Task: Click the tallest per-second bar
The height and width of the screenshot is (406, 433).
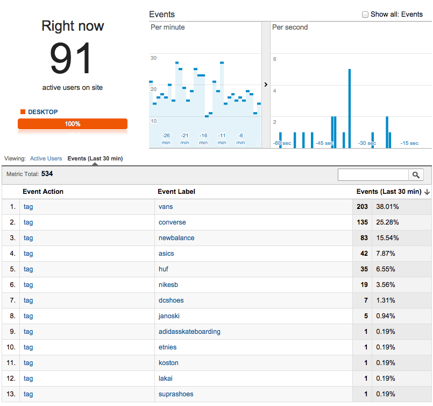Action: pos(350,108)
